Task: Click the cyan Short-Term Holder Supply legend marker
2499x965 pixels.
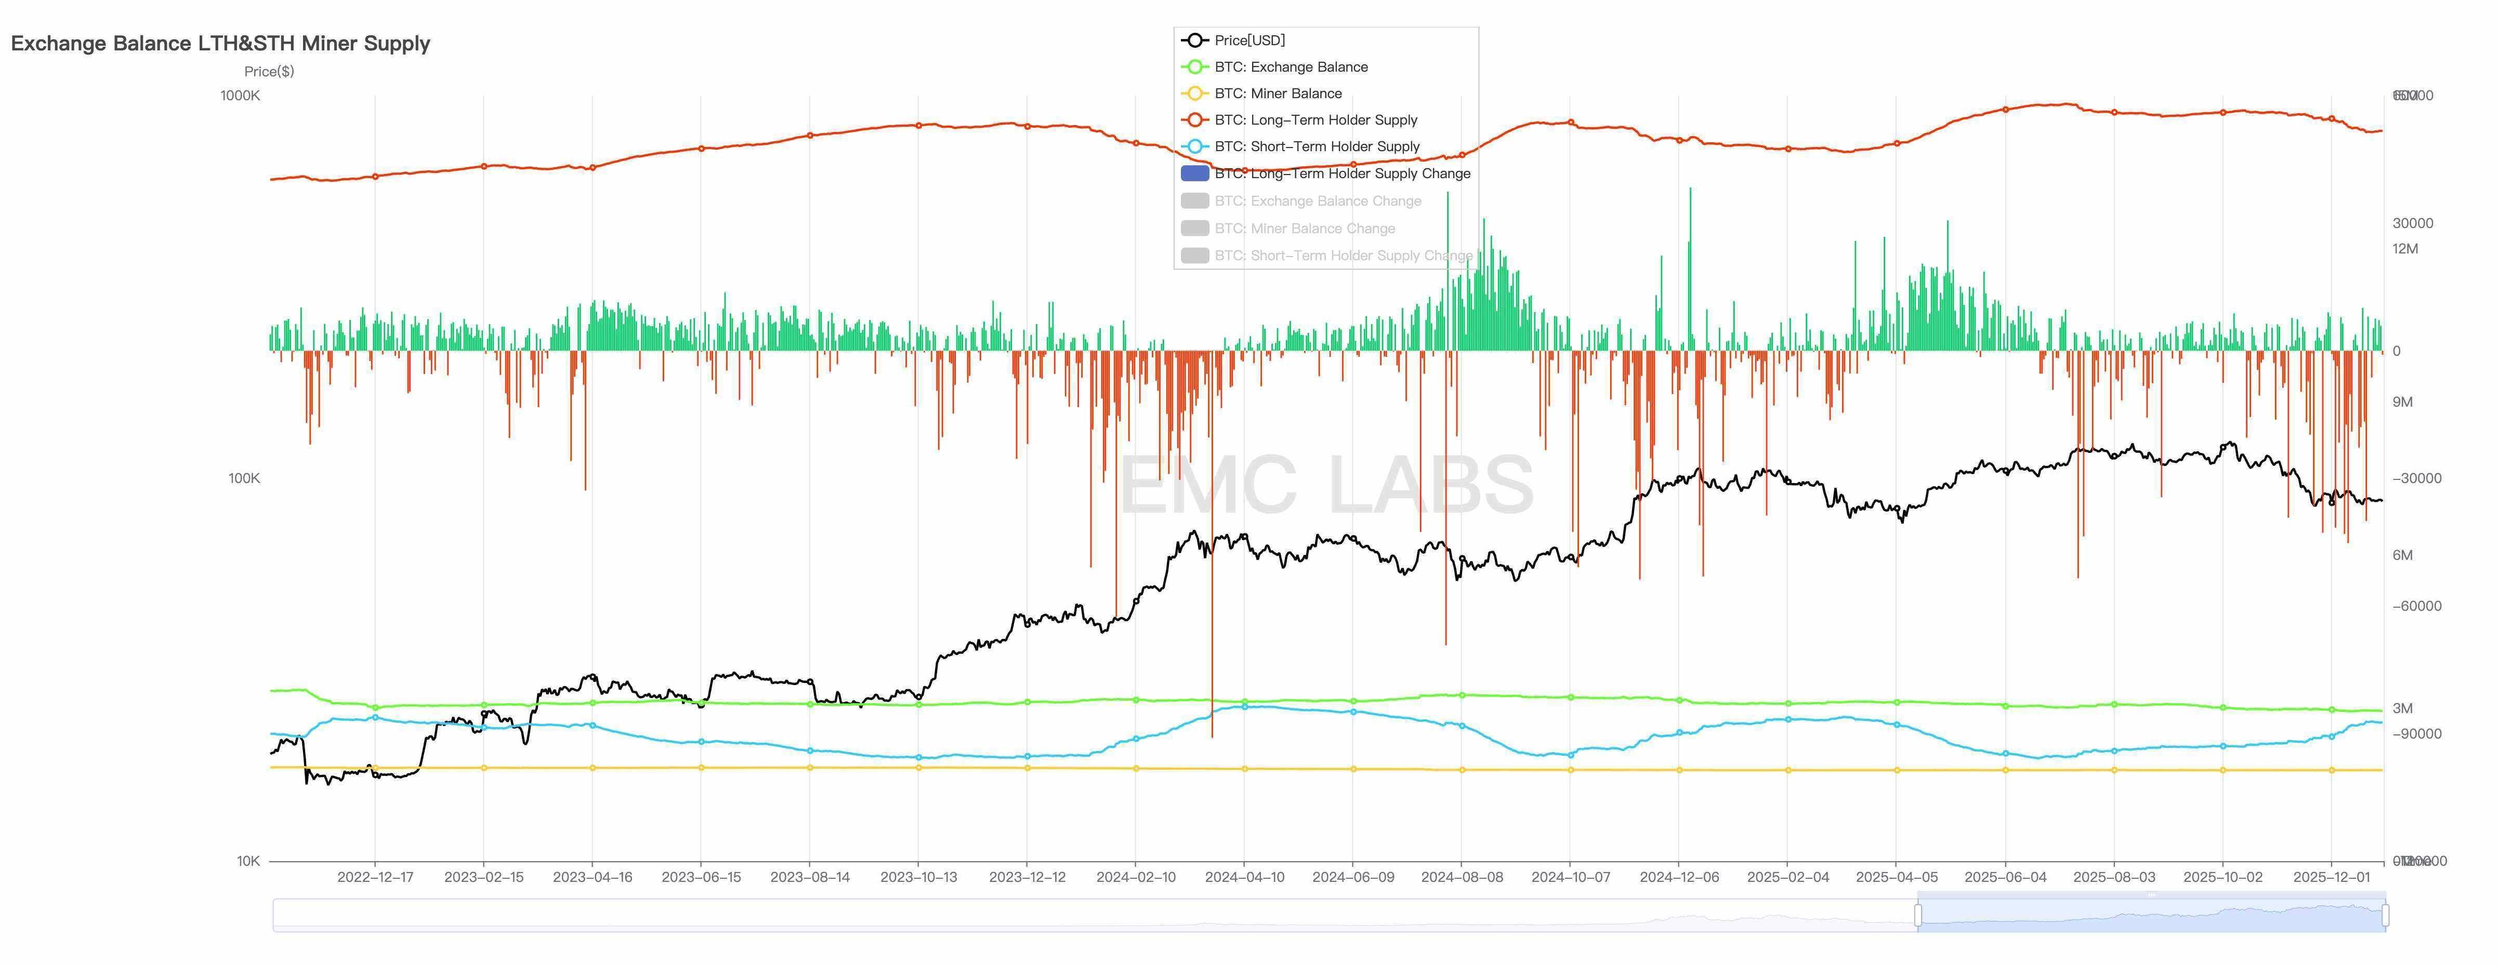Action: [1194, 146]
